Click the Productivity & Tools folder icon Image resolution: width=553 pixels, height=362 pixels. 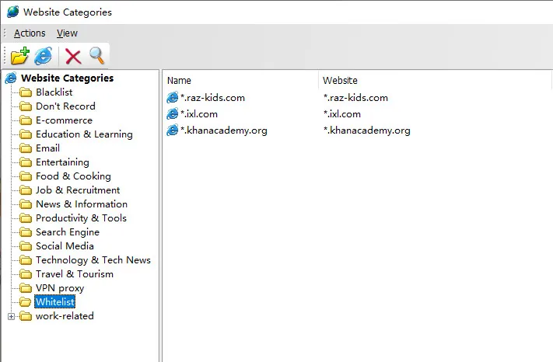point(26,218)
